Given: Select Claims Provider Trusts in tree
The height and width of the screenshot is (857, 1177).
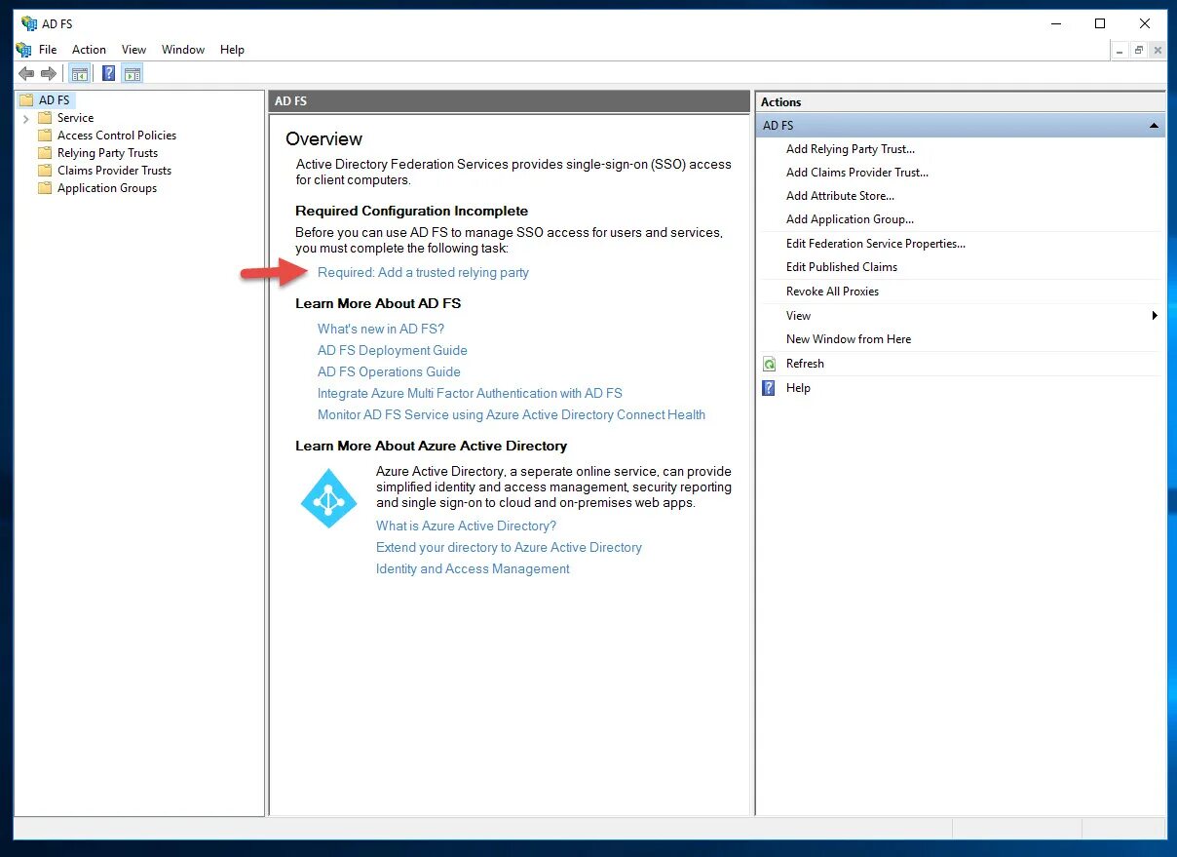Looking at the screenshot, I should [x=114, y=171].
